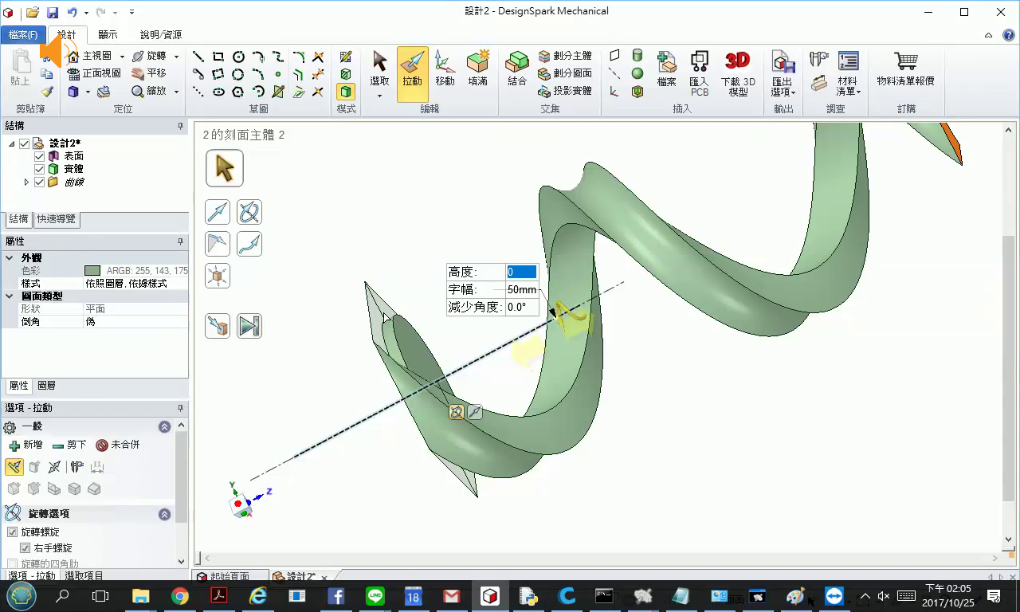Image resolution: width=1020 pixels, height=612 pixels.
Task: Click 匯入 PCB import button
Action: [699, 73]
